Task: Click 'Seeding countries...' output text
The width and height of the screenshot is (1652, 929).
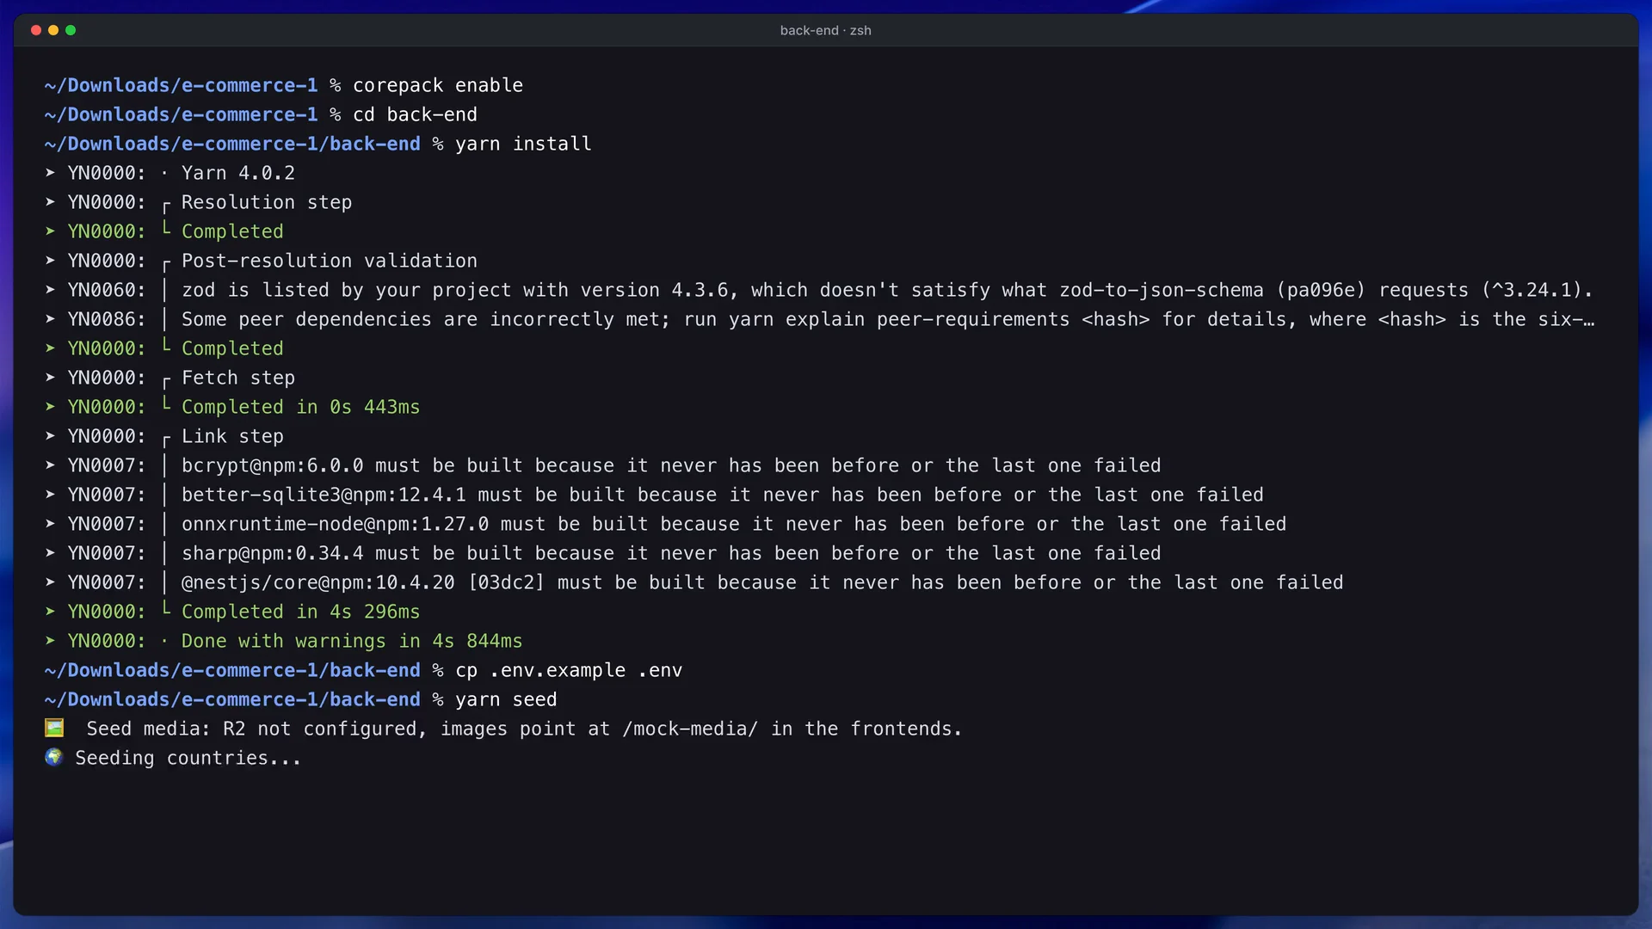Action: 188,758
